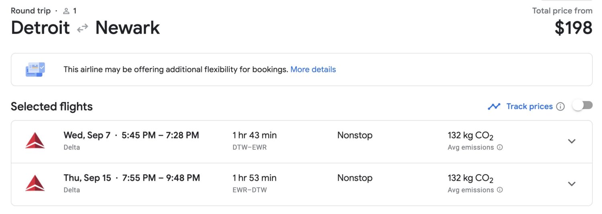The height and width of the screenshot is (214, 602).
Task: Click the Track prices trend line icon
Action: 494,106
